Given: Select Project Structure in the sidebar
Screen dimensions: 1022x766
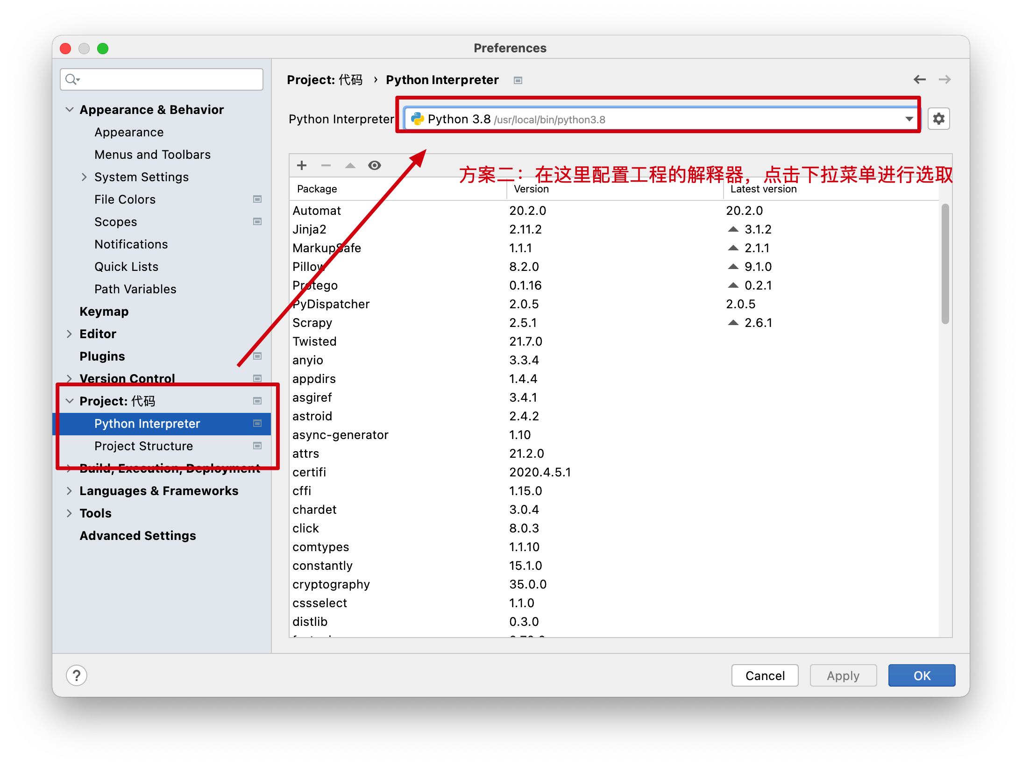Looking at the screenshot, I should [143, 446].
